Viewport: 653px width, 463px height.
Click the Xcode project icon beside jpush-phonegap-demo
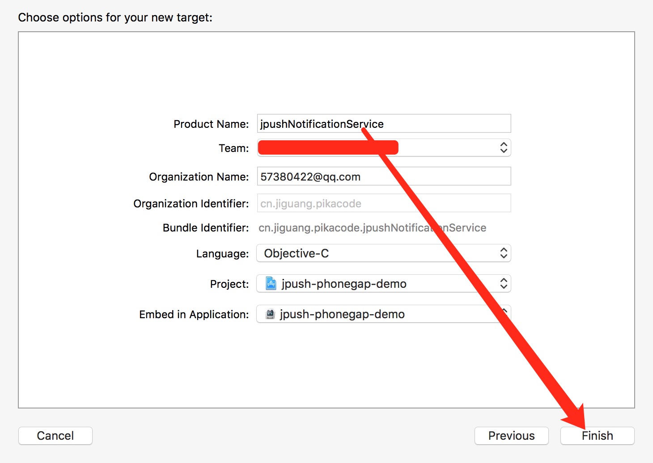click(x=271, y=283)
